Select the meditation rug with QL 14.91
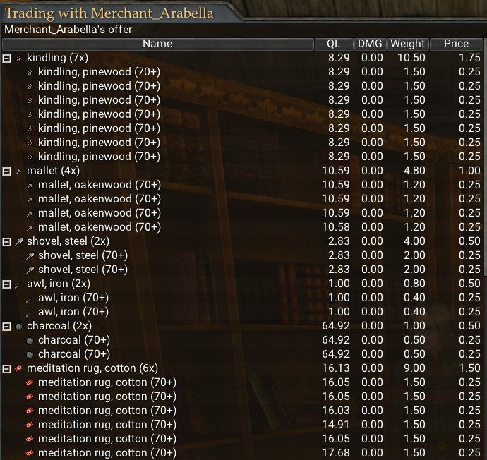Screen dimensions: 487x460 click(107, 425)
